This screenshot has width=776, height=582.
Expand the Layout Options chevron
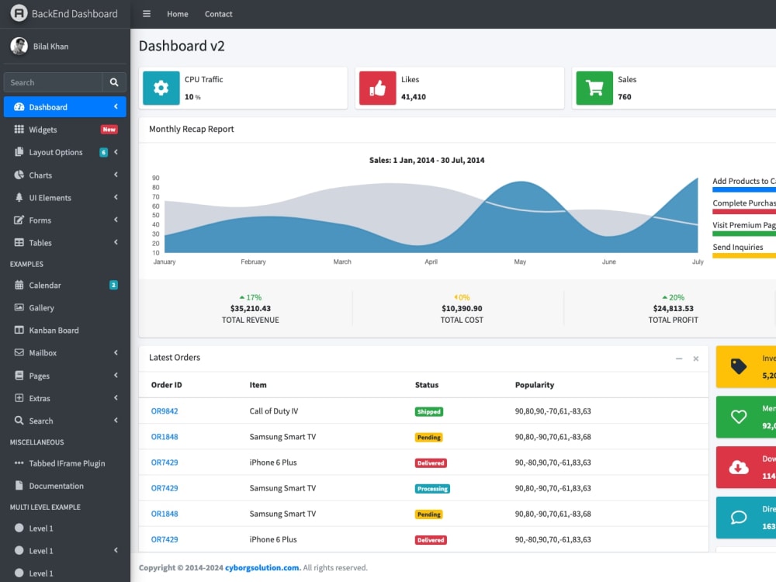click(x=116, y=152)
